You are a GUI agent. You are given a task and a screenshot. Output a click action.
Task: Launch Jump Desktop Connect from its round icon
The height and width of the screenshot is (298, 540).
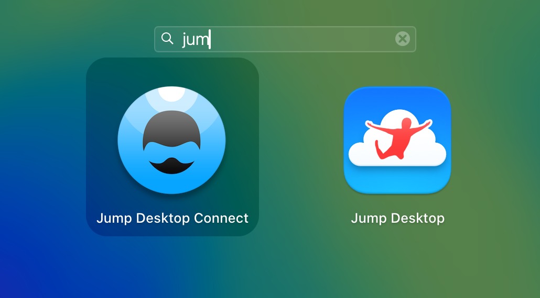171,140
